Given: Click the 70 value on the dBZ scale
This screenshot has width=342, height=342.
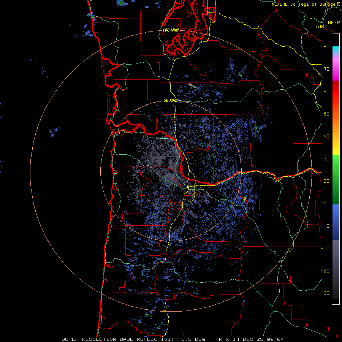Looking at the screenshot, I should [x=326, y=69].
